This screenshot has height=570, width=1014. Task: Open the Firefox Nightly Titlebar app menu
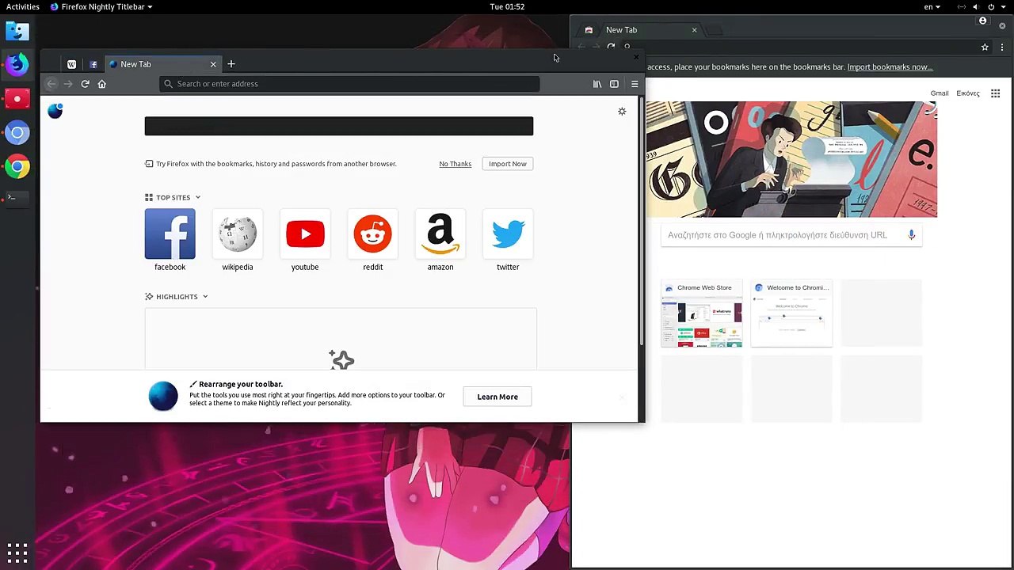[101, 6]
